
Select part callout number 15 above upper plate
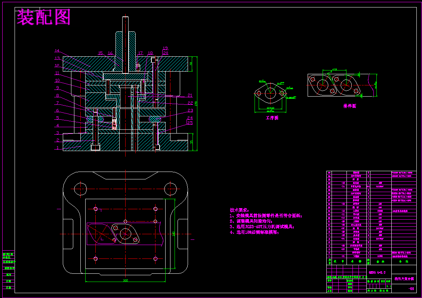coord(101,53)
